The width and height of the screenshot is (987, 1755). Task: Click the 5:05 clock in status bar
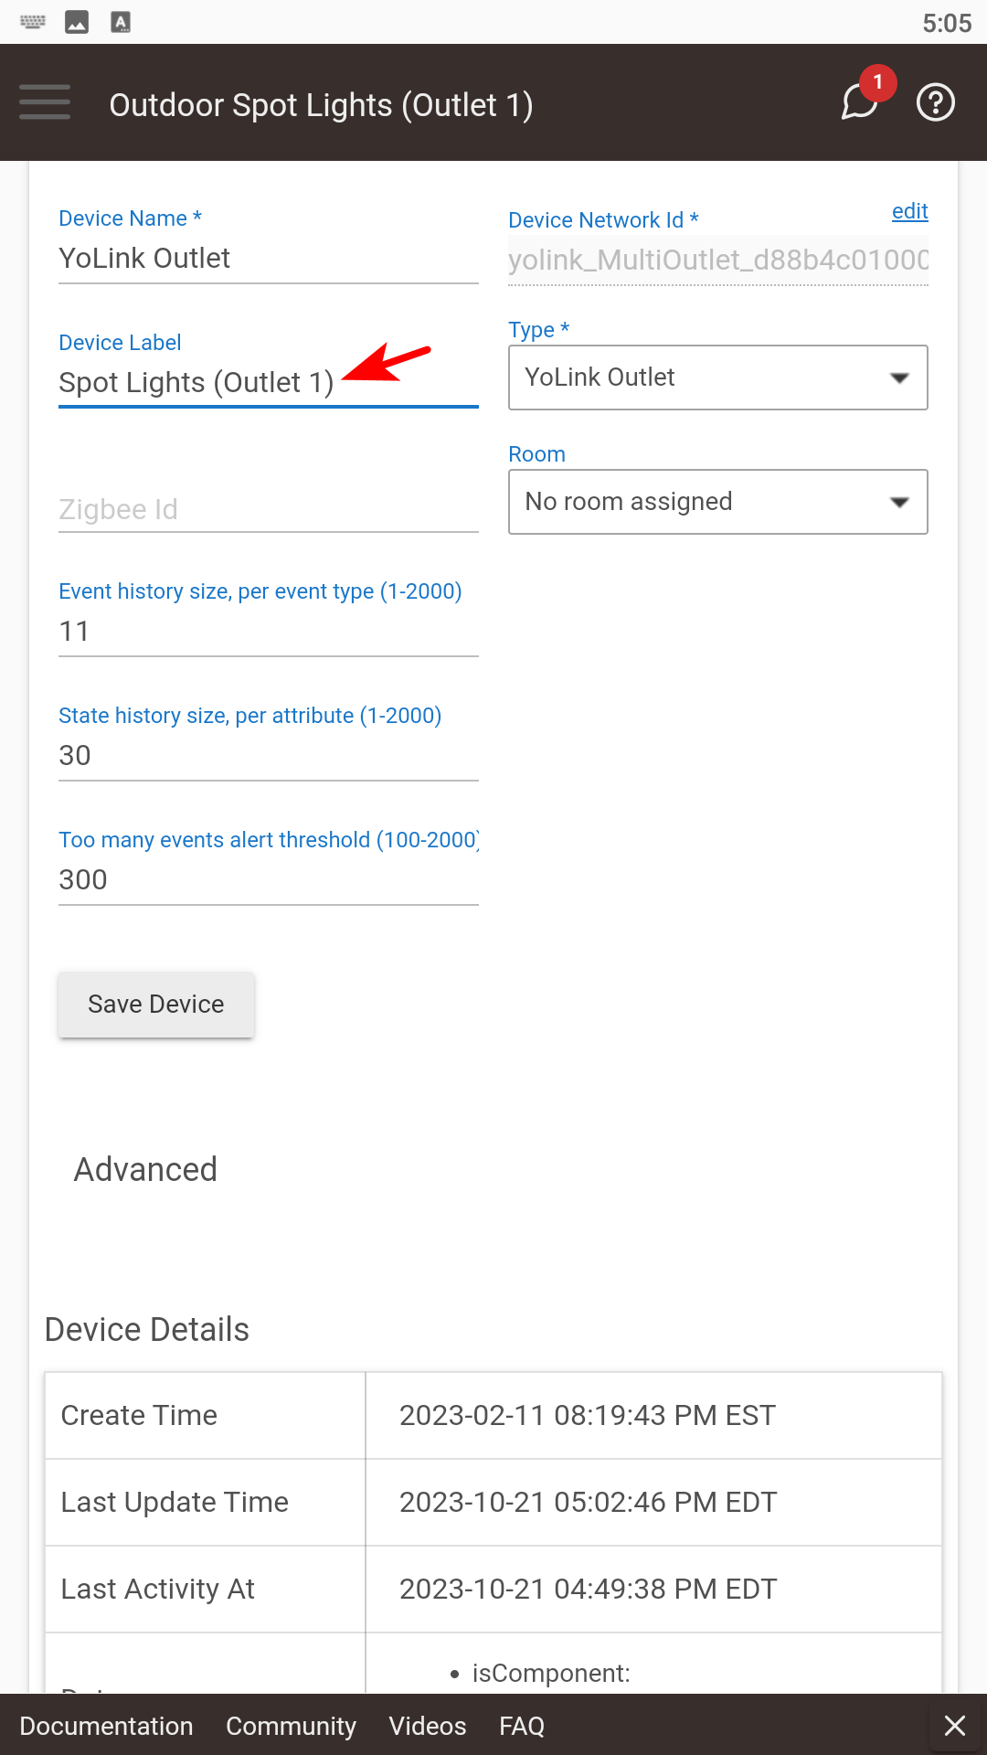click(x=947, y=23)
